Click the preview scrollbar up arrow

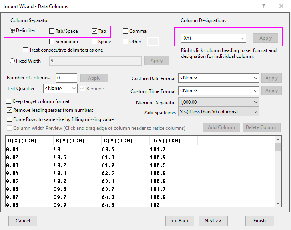(x=278, y=139)
